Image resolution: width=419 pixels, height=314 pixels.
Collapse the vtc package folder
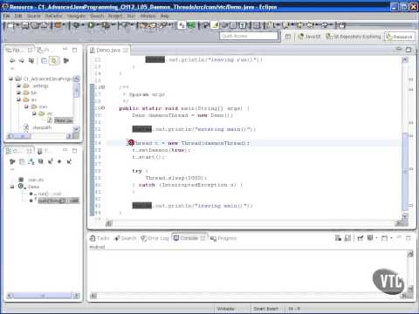[34, 113]
